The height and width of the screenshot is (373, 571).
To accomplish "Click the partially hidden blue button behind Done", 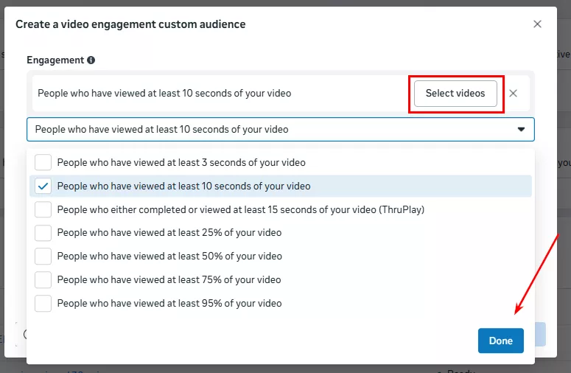I will pyautogui.click(x=536, y=334).
